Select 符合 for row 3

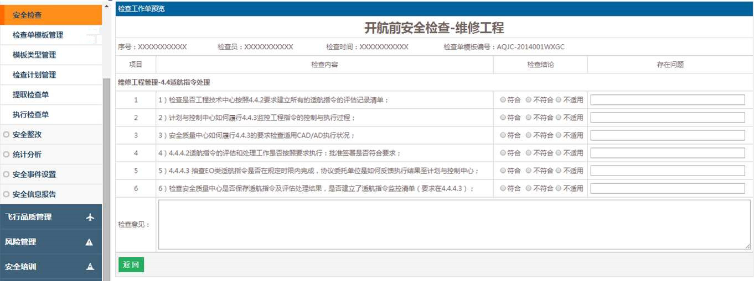point(503,135)
